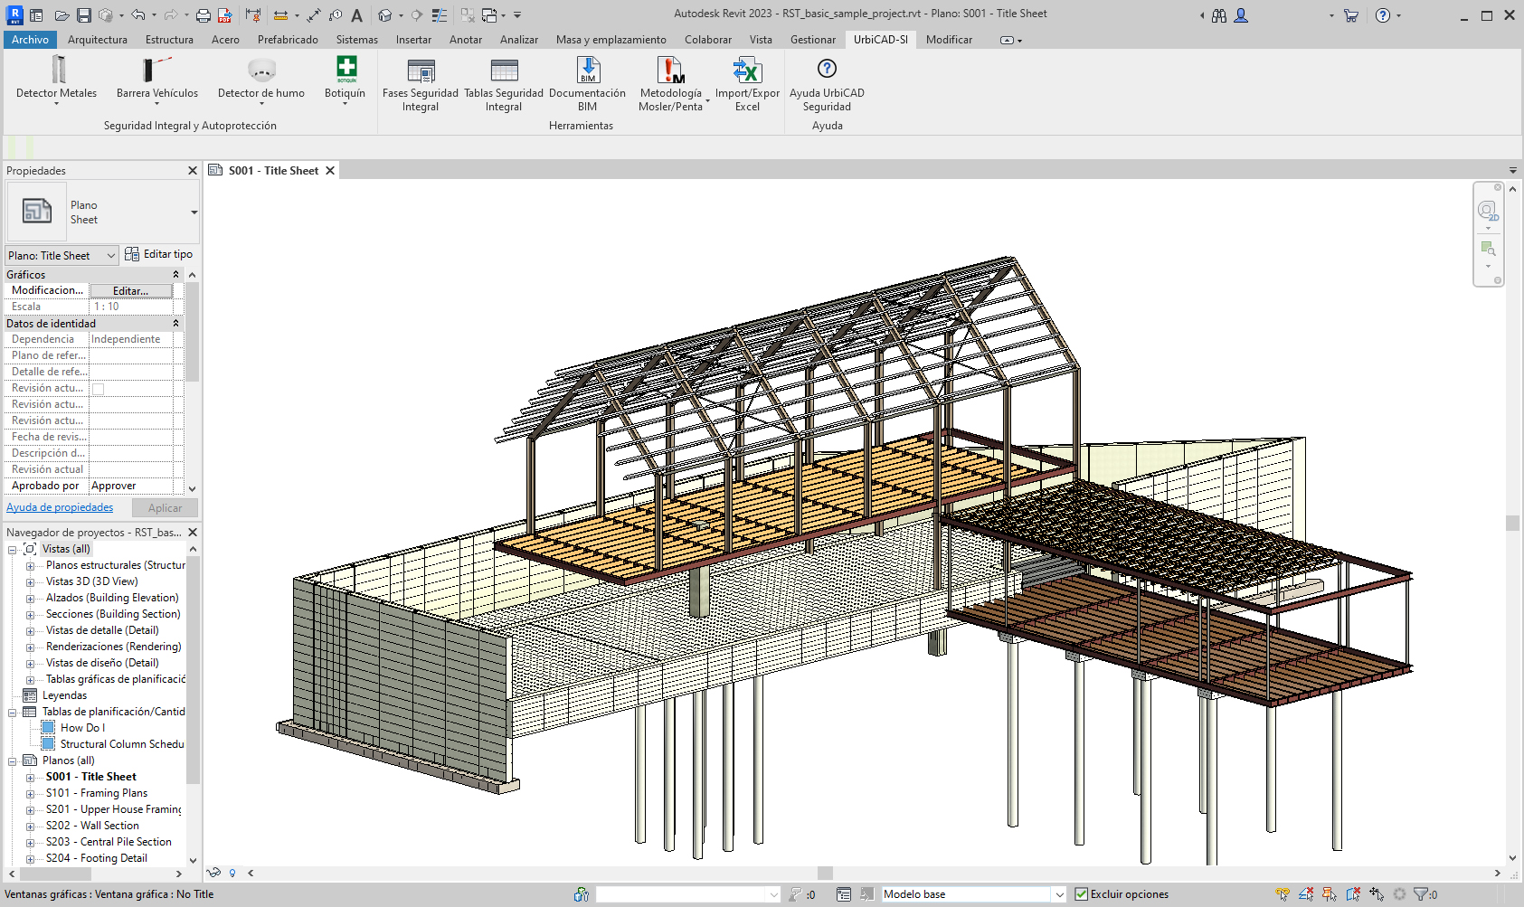Click Tablas Seguridad Integral icon
This screenshot has width=1524, height=907.
pyautogui.click(x=504, y=71)
